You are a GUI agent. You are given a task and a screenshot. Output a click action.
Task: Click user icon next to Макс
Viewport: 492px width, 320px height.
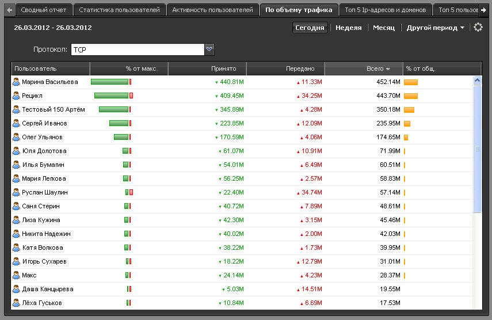click(x=16, y=275)
